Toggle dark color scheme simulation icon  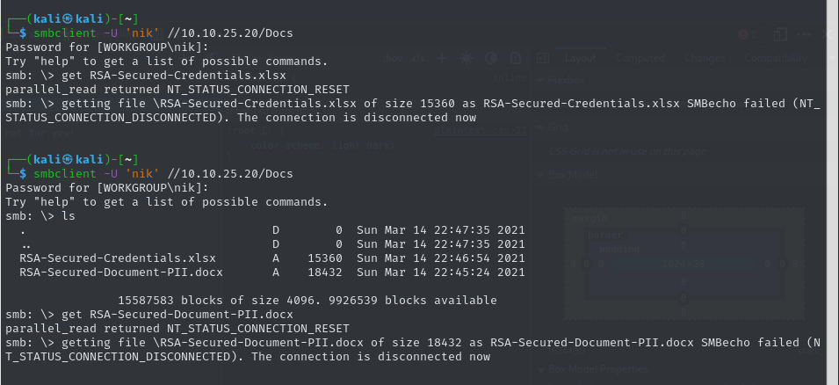tap(491, 58)
